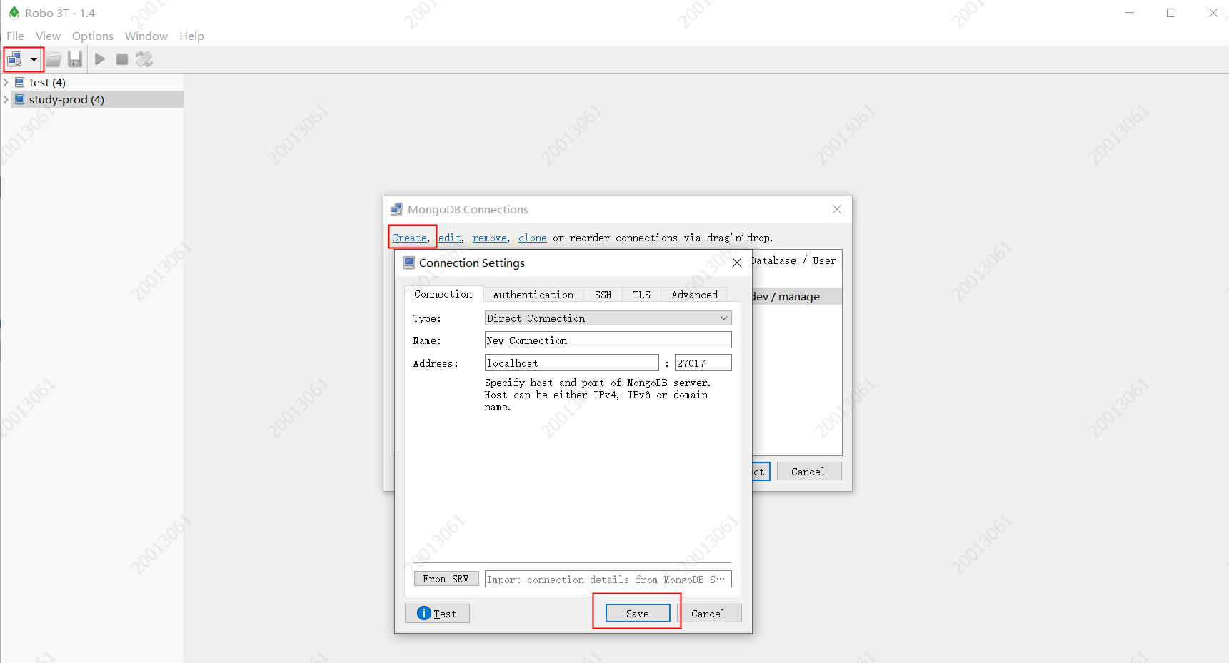Open the connect dropdown arrow in the toolbar
This screenshot has height=663, width=1229.
tap(34, 59)
